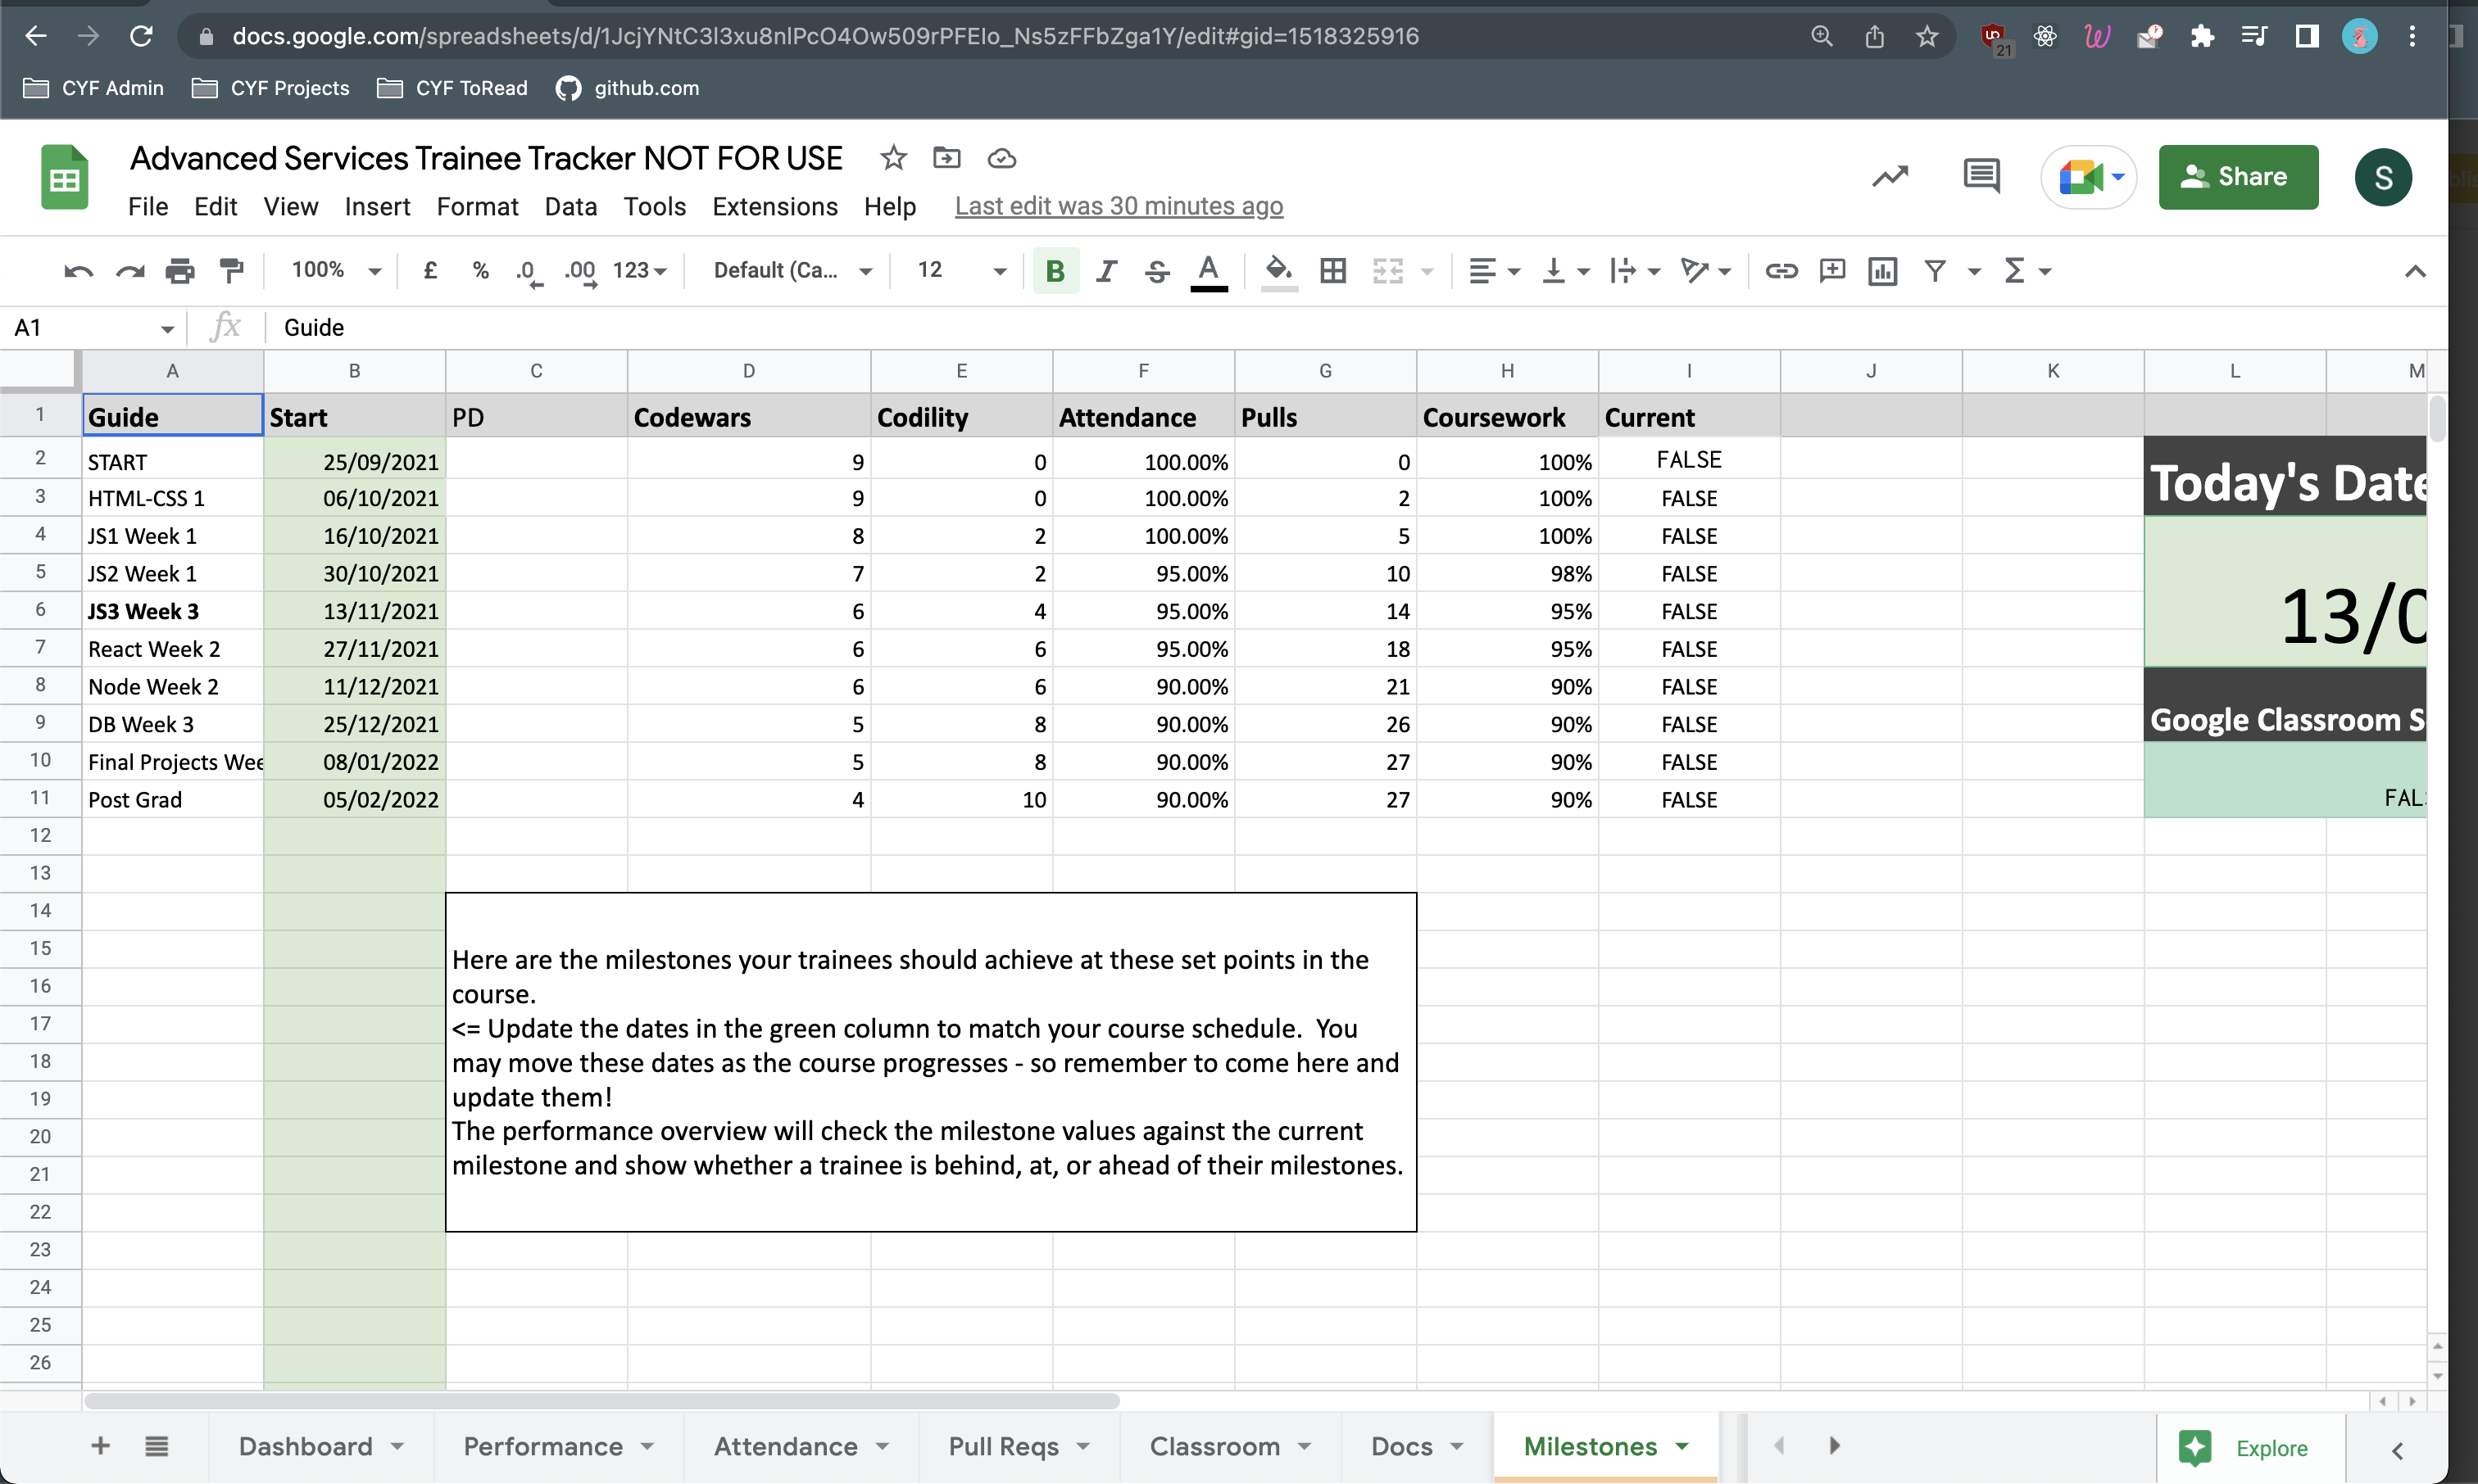Click the borders/table icon
Screen dimensions: 2478x1484
point(1332,270)
